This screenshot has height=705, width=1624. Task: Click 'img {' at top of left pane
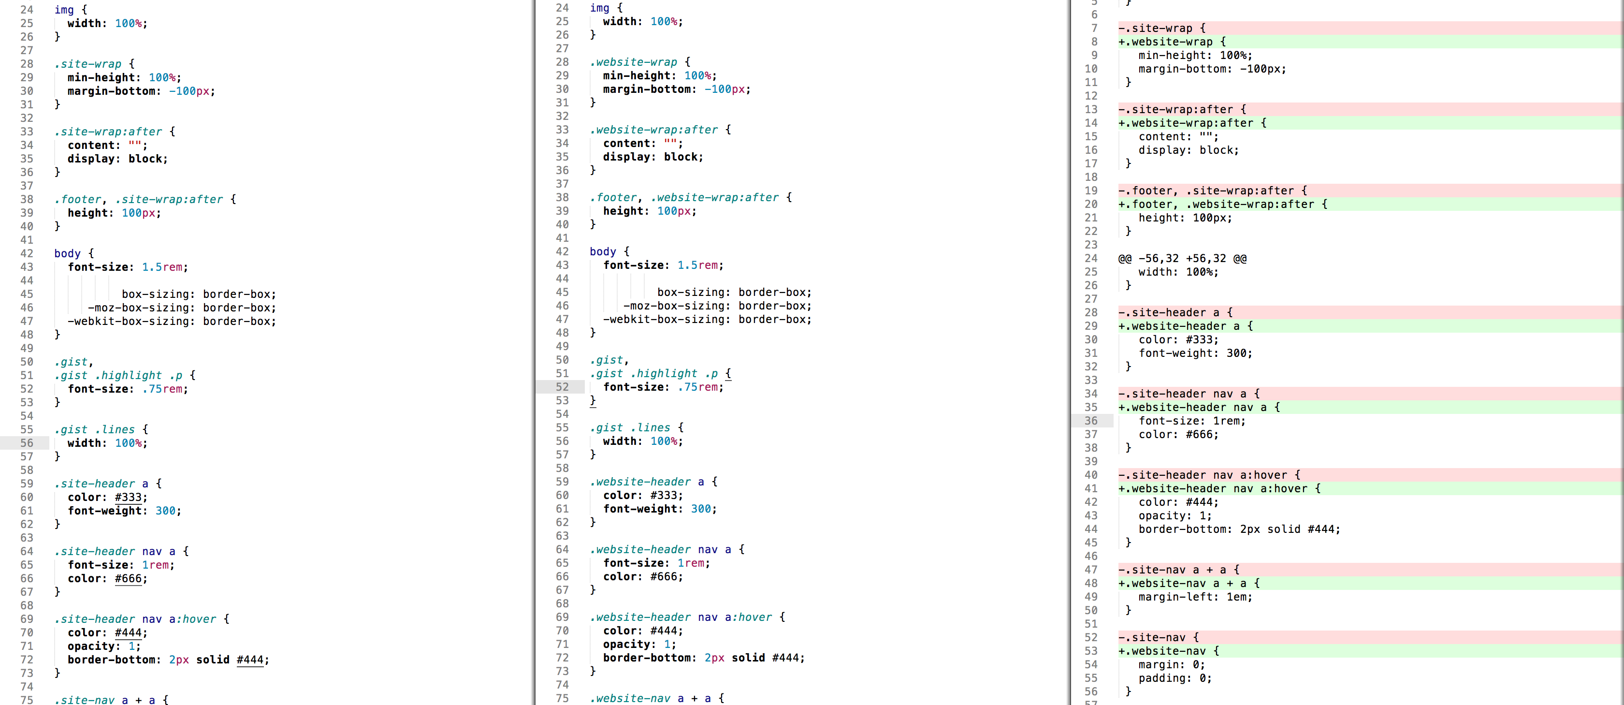71,10
